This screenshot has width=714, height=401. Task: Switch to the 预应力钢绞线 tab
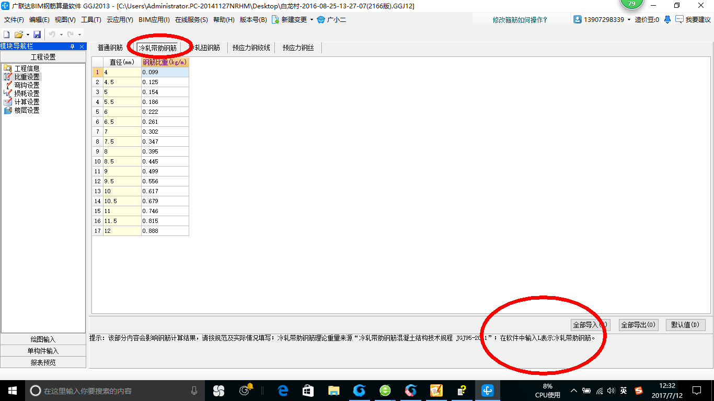pos(251,48)
